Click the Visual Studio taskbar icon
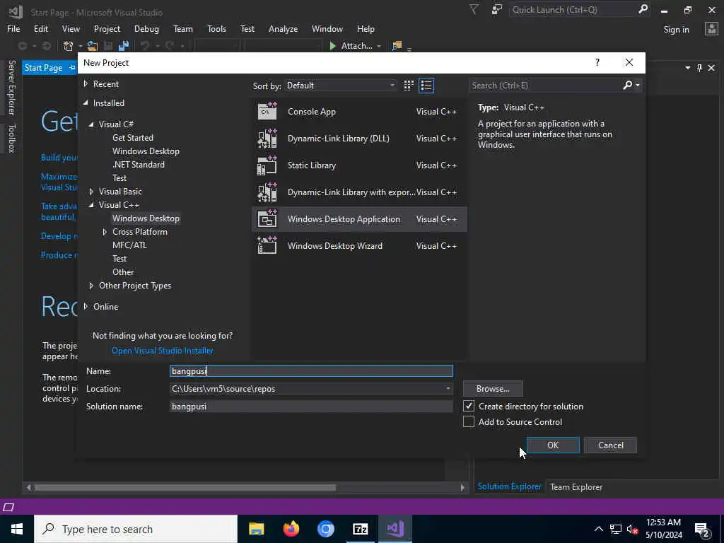Viewport: 724px width, 543px height. click(395, 529)
